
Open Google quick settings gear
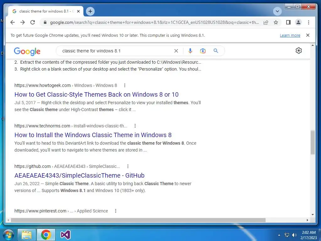[299, 51]
